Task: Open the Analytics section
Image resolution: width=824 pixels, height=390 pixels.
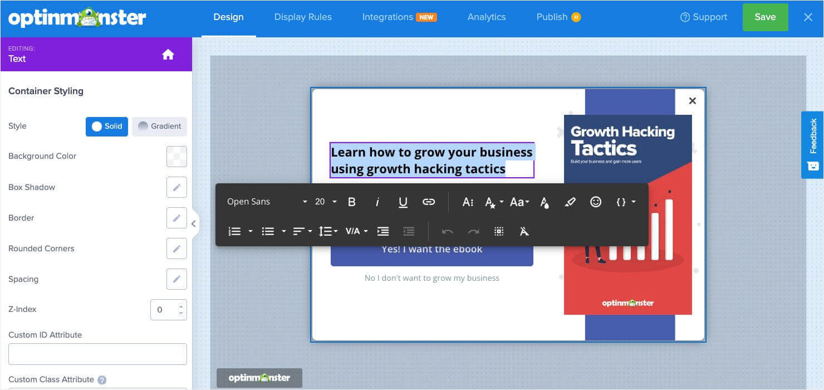Action: point(486,17)
